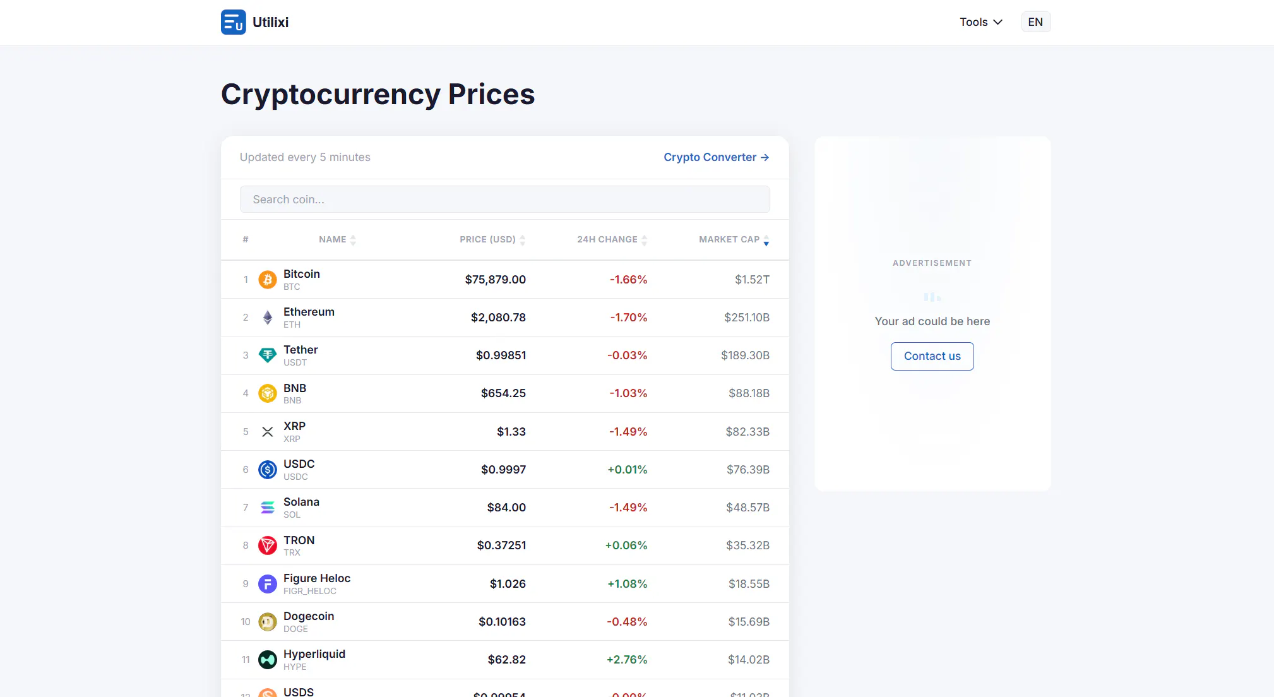Select the Solana name text
Image resolution: width=1274 pixels, height=697 pixels.
tap(301, 502)
